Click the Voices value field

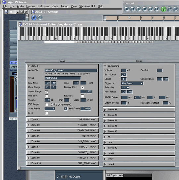(124, 79)
